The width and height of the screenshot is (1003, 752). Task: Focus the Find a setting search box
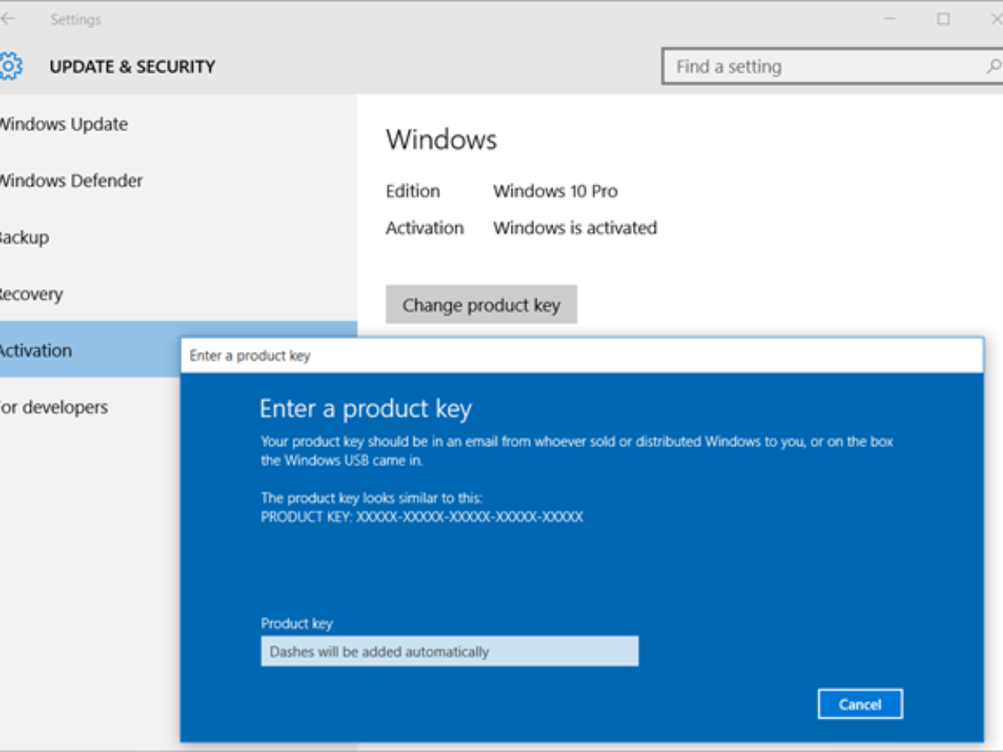[x=832, y=67]
